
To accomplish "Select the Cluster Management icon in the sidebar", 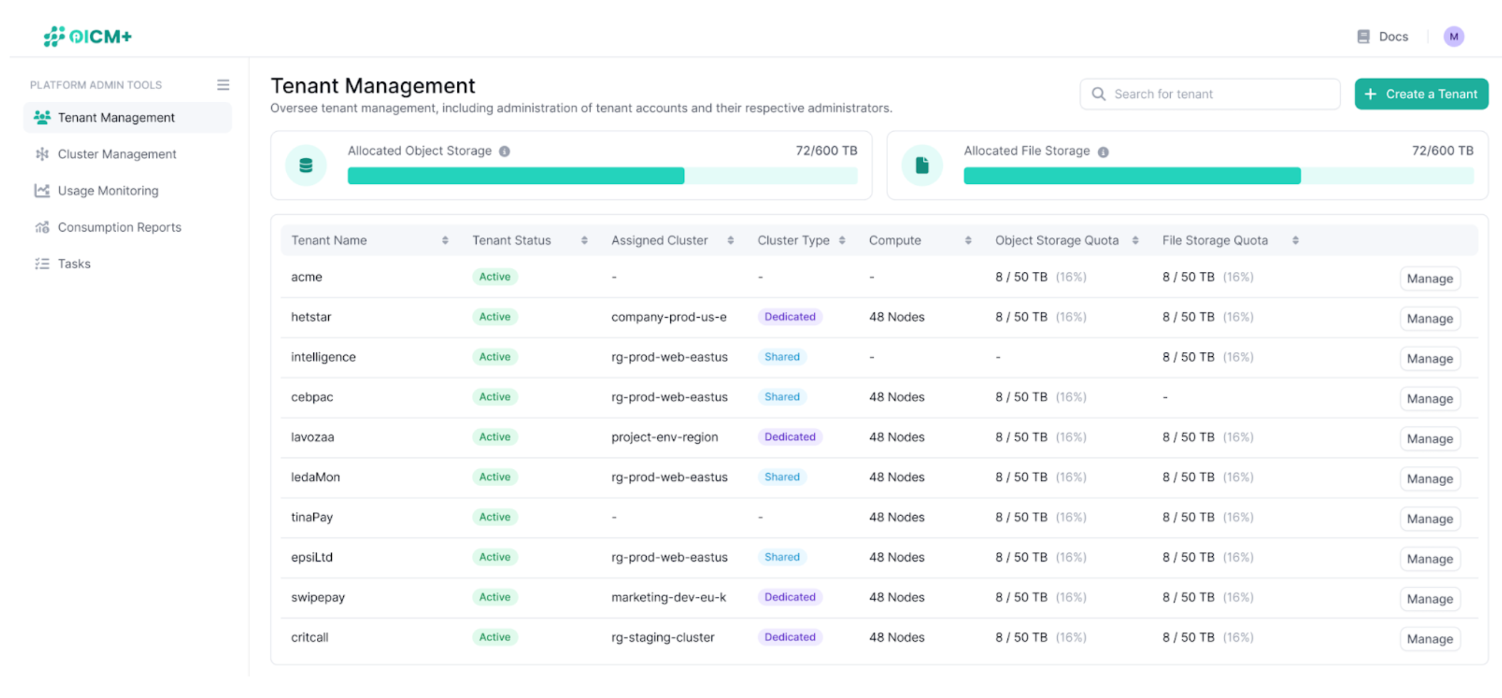I will pyautogui.click(x=41, y=154).
